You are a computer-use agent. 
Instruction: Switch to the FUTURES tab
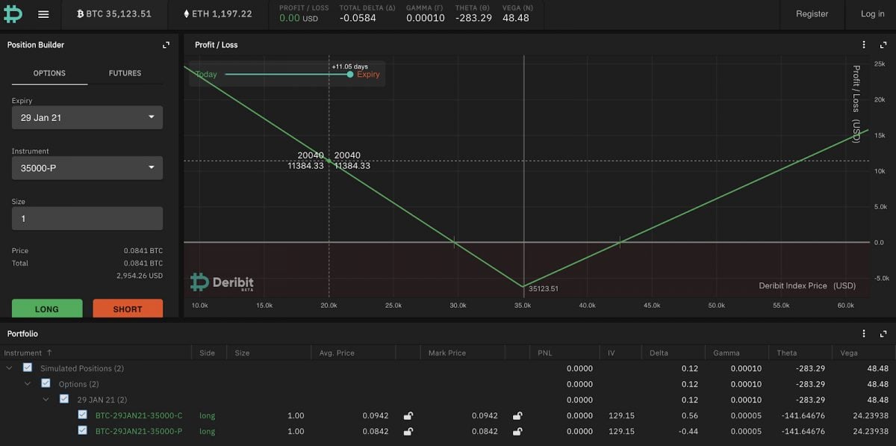click(124, 73)
